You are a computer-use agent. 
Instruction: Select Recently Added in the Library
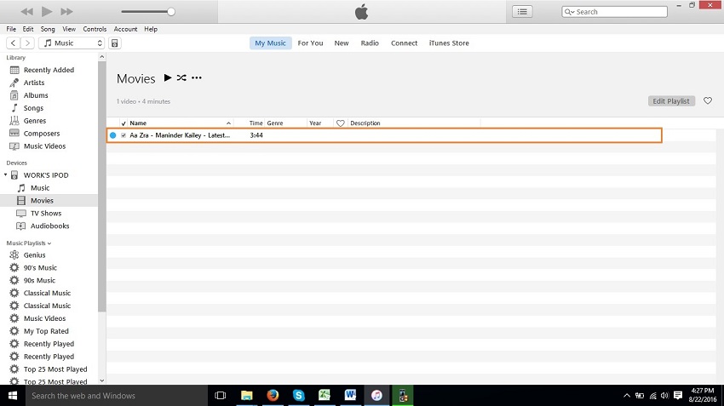49,70
